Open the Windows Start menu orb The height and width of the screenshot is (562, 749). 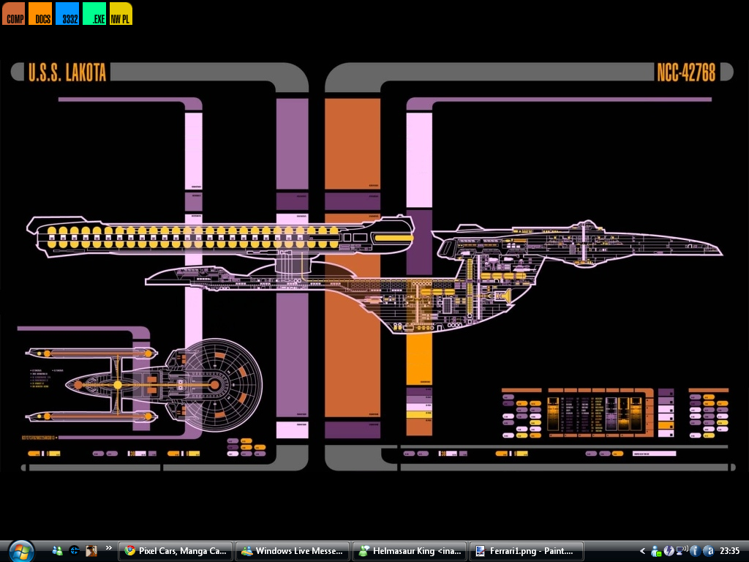pos(21,551)
